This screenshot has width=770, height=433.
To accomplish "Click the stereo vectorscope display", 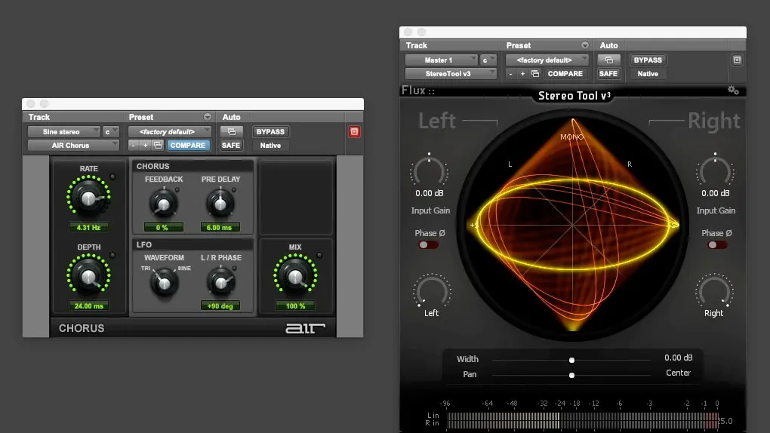I will coord(572,225).
